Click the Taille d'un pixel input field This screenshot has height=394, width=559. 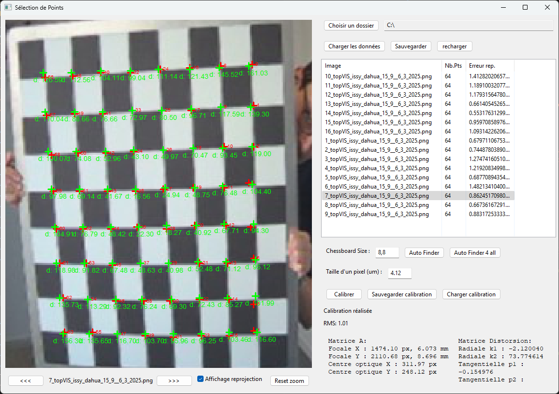(x=399, y=273)
